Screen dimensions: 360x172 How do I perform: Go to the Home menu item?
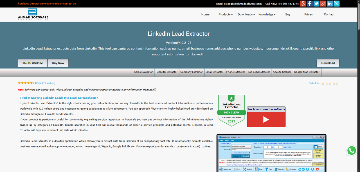coord(205,14)
